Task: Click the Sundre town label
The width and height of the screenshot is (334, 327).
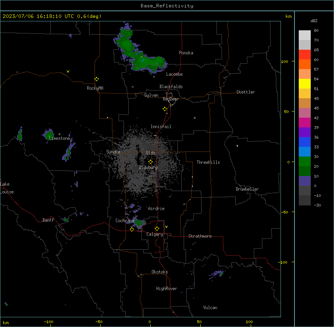Action: (x=113, y=152)
